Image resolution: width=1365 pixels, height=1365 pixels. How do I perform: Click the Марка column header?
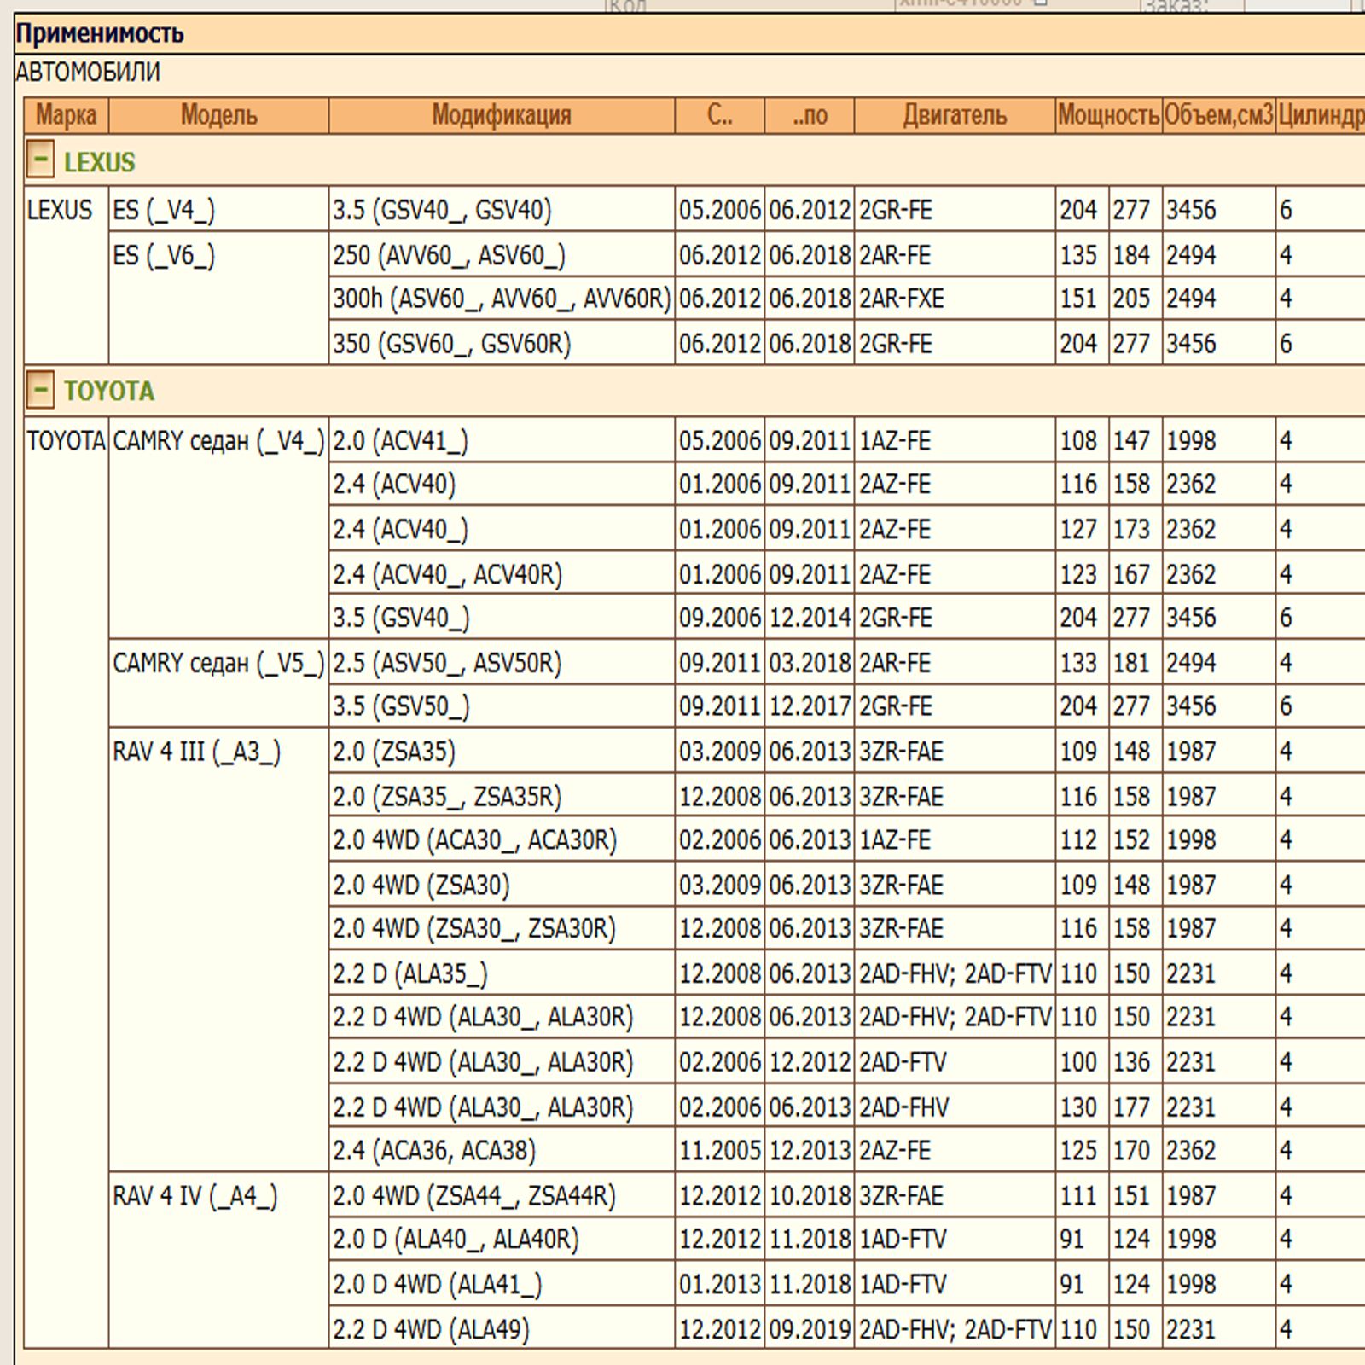pyautogui.click(x=66, y=115)
